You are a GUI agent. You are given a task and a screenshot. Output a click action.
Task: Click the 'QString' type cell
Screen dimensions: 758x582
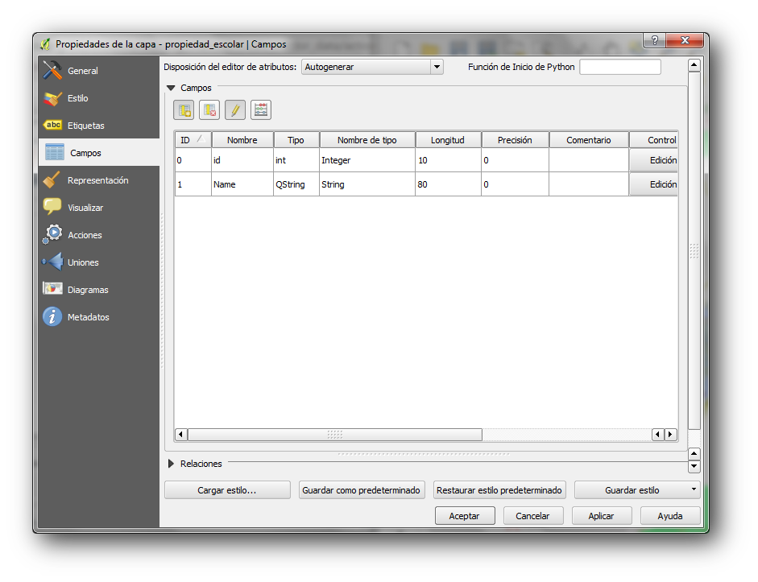[296, 184]
